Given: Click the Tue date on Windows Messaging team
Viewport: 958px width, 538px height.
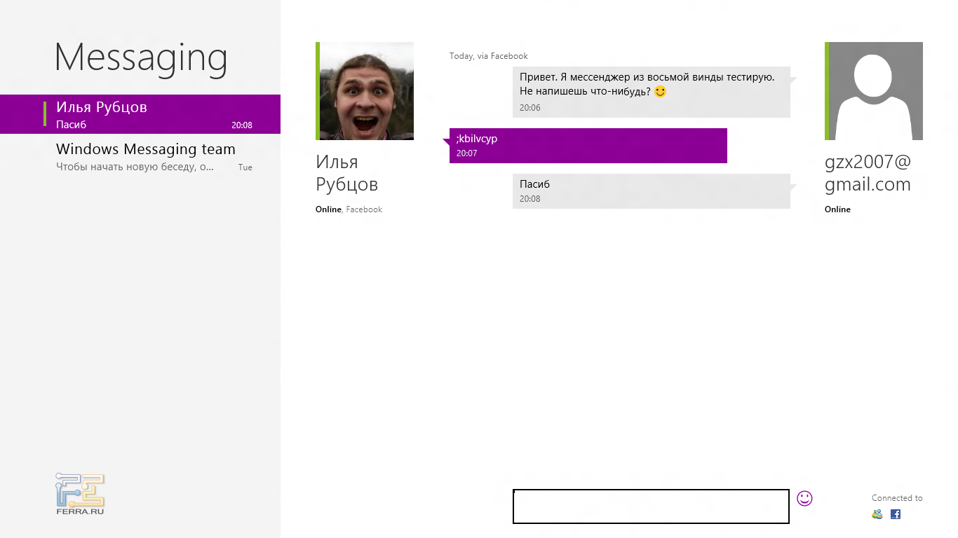Looking at the screenshot, I should [245, 167].
